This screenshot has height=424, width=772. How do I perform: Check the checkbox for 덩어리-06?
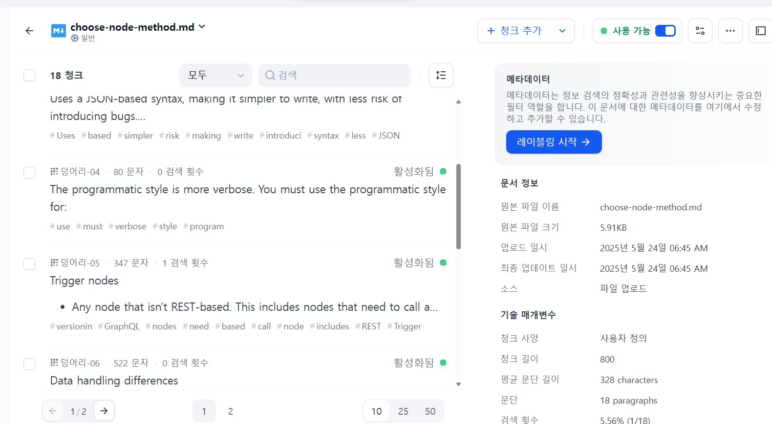point(29,364)
